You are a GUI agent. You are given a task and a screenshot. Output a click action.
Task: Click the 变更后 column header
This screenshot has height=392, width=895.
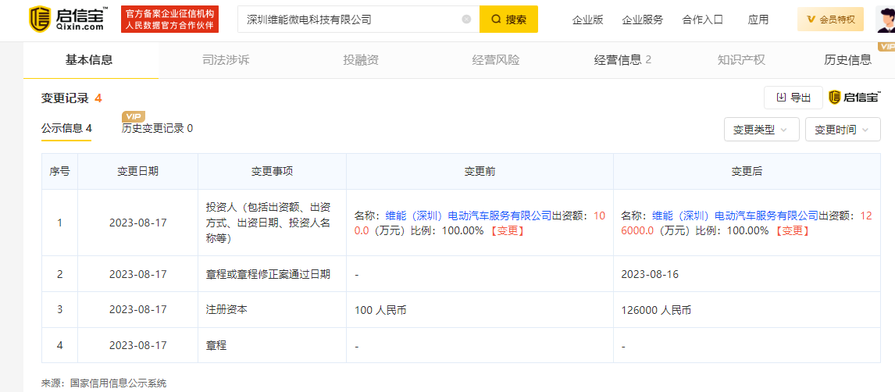point(747,171)
